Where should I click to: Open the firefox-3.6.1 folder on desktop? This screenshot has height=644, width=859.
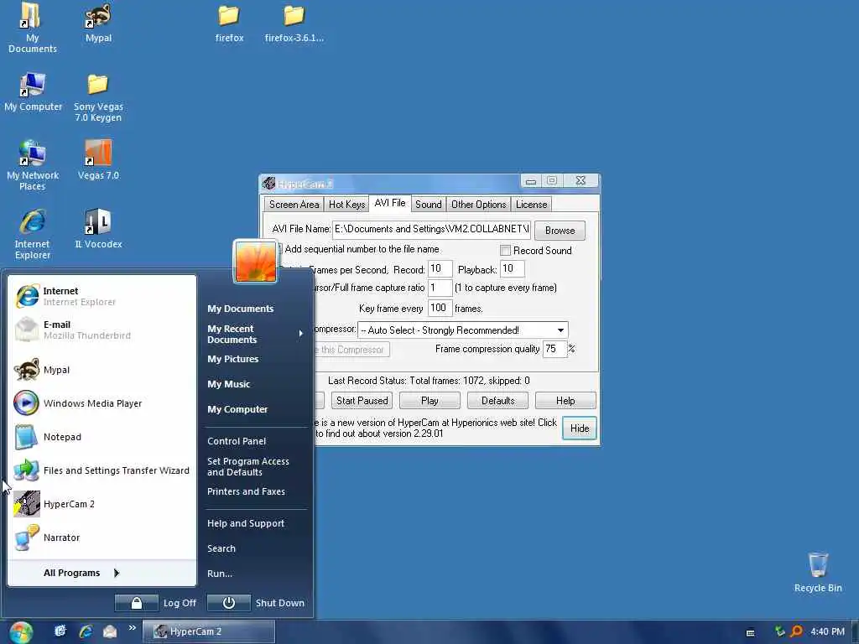tap(294, 23)
